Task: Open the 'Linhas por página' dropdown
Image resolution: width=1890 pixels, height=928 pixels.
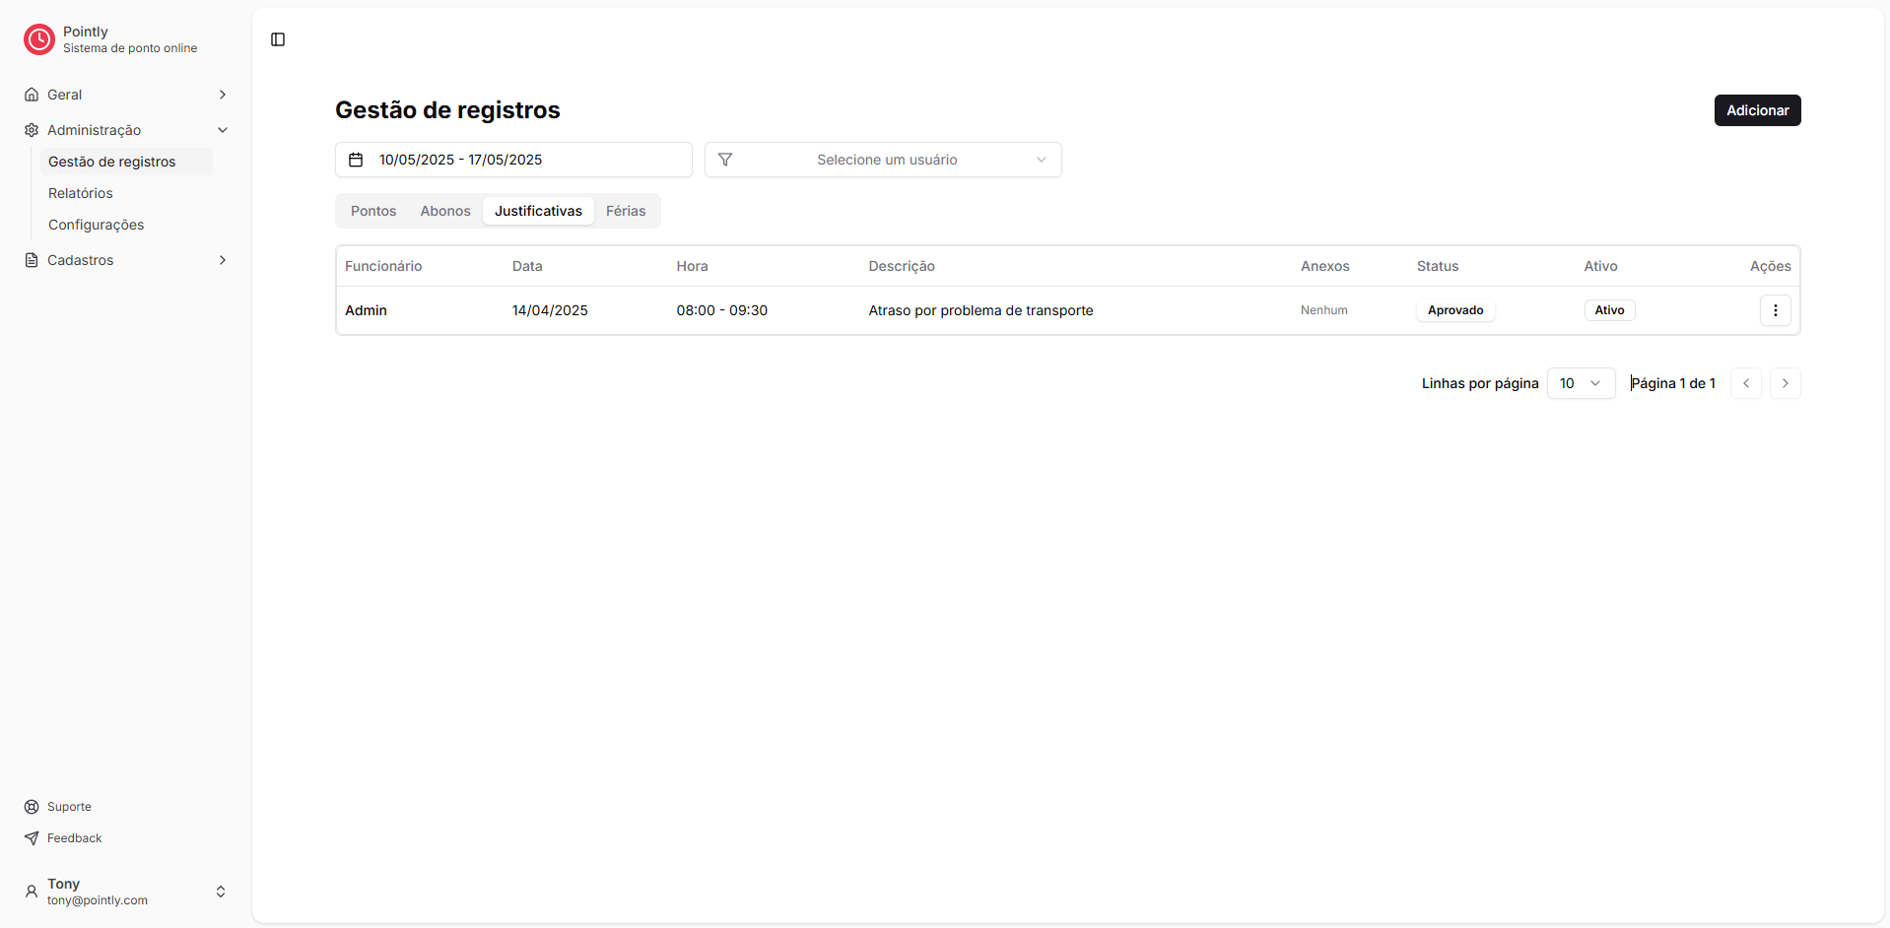Action: (1581, 383)
